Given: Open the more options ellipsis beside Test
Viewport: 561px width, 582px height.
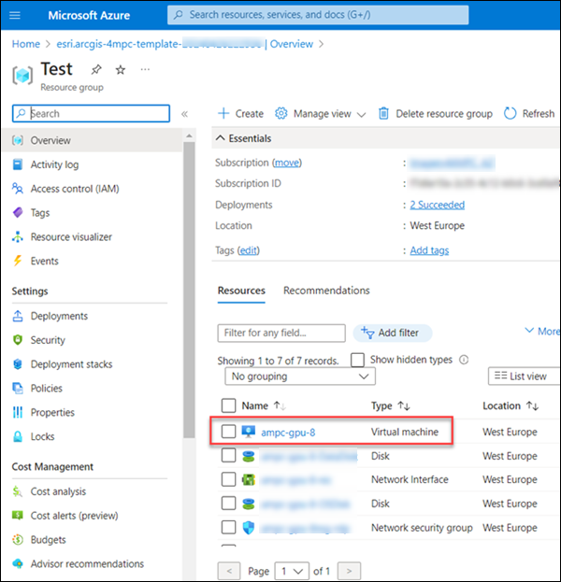Looking at the screenshot, I should pos(145,69).
